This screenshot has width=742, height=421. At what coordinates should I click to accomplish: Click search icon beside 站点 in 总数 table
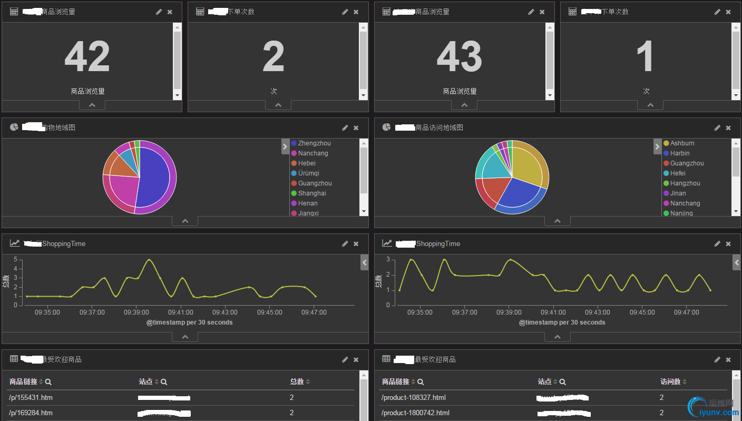(x=164, y=382)
